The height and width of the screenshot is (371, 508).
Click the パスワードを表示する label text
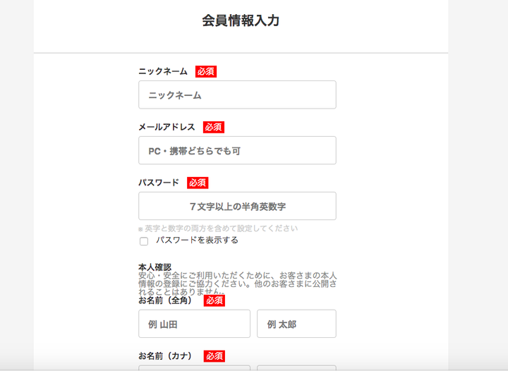pyautogui.click(x=197, y=241)
